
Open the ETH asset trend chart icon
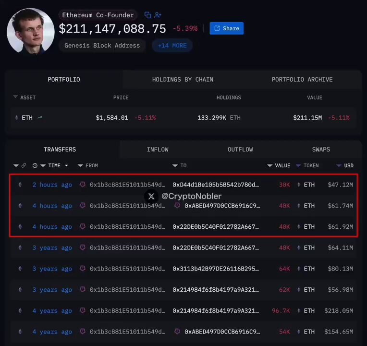click(x=40, y=118)
